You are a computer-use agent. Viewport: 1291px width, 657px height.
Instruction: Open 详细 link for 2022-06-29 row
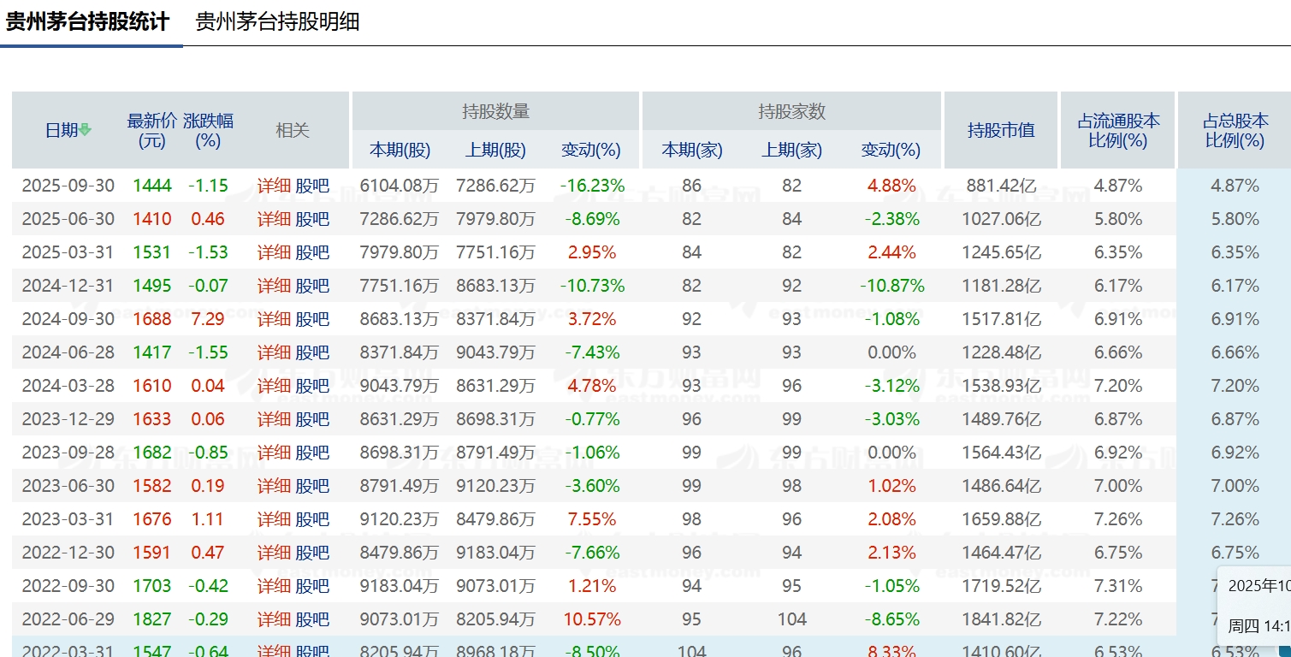pos(274,619)
